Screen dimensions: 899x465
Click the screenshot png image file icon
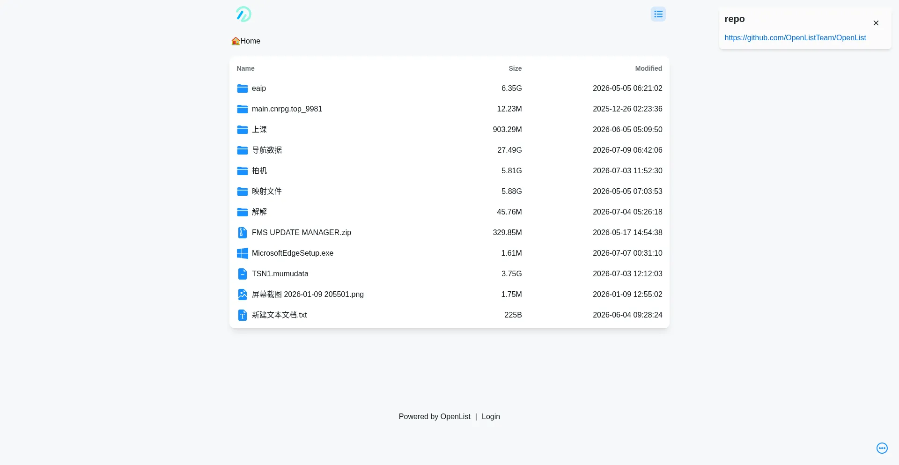click(x=242, y=295)
